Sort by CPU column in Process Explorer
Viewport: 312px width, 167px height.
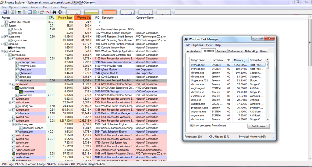51,17
